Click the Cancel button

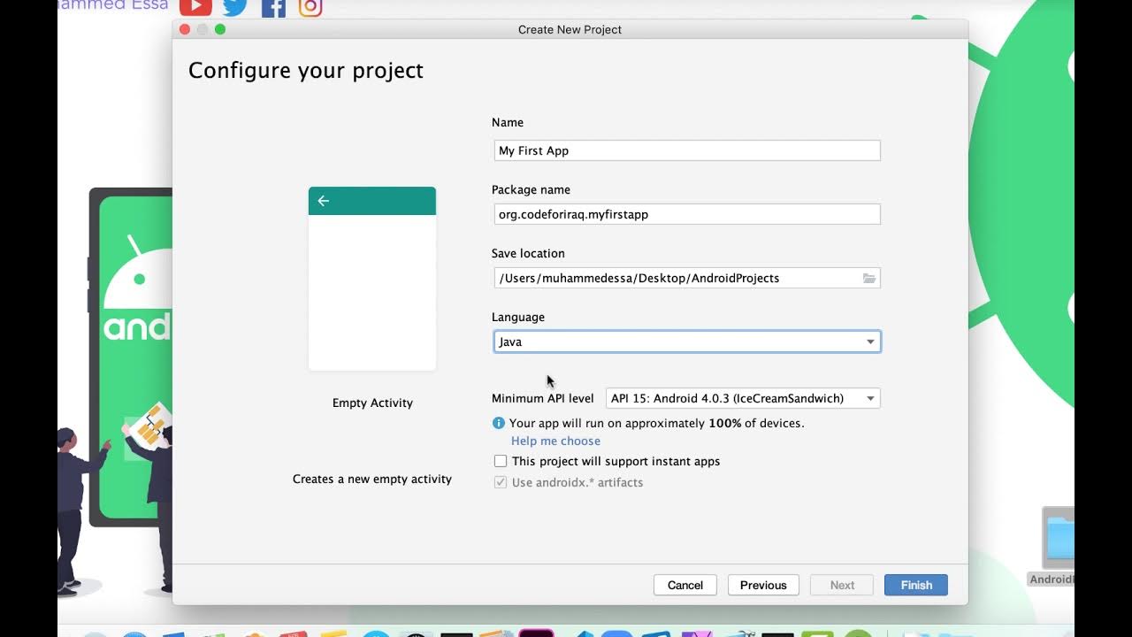(x=685, y=585)
